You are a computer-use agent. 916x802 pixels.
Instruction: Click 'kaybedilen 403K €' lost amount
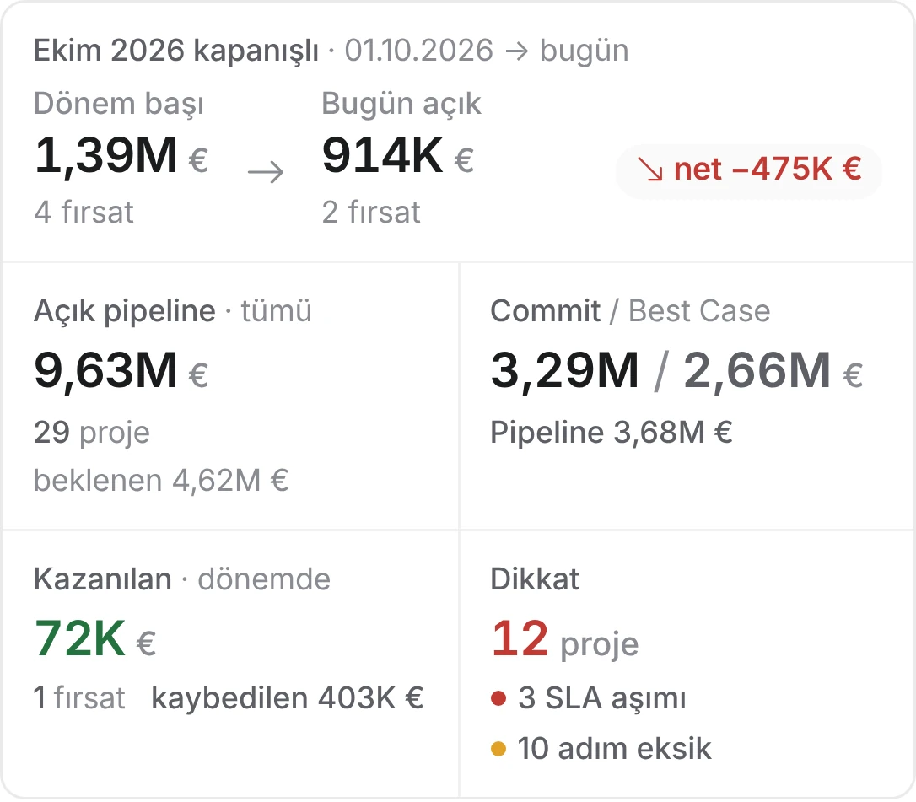[288, 698]
